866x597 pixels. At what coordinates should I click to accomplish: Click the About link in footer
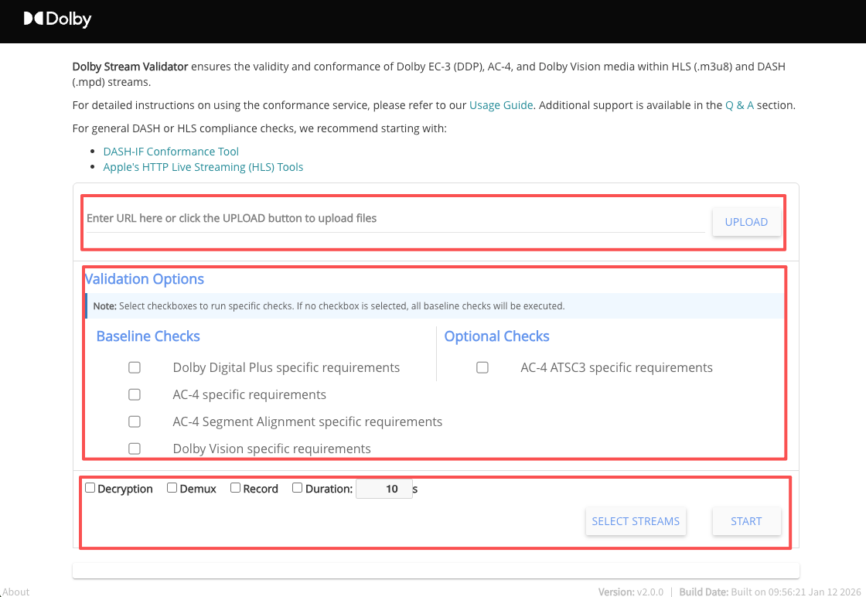15,592
